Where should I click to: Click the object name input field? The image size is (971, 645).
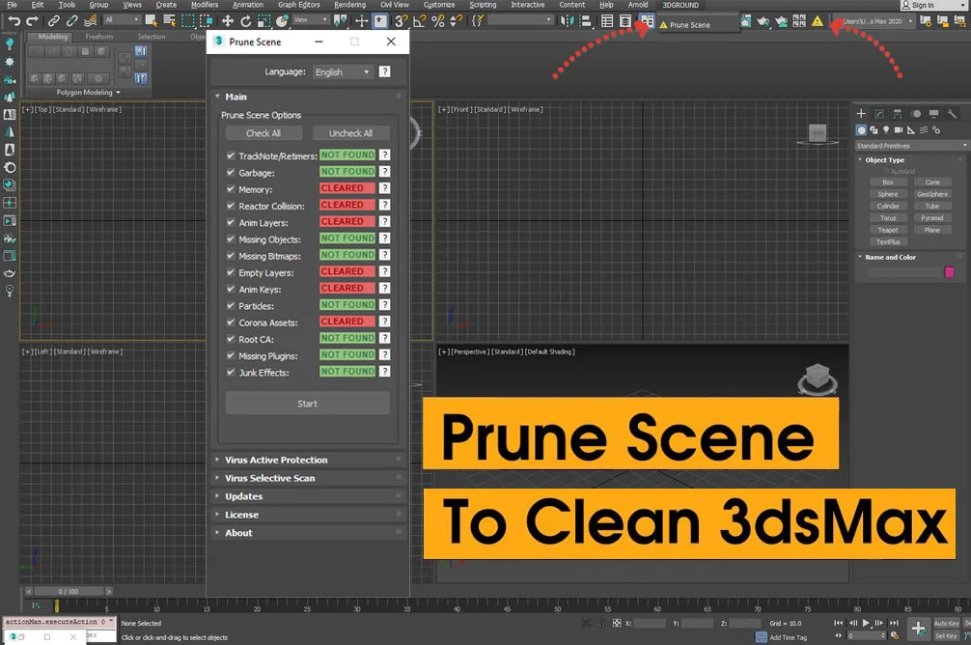(x=904, y=272)
